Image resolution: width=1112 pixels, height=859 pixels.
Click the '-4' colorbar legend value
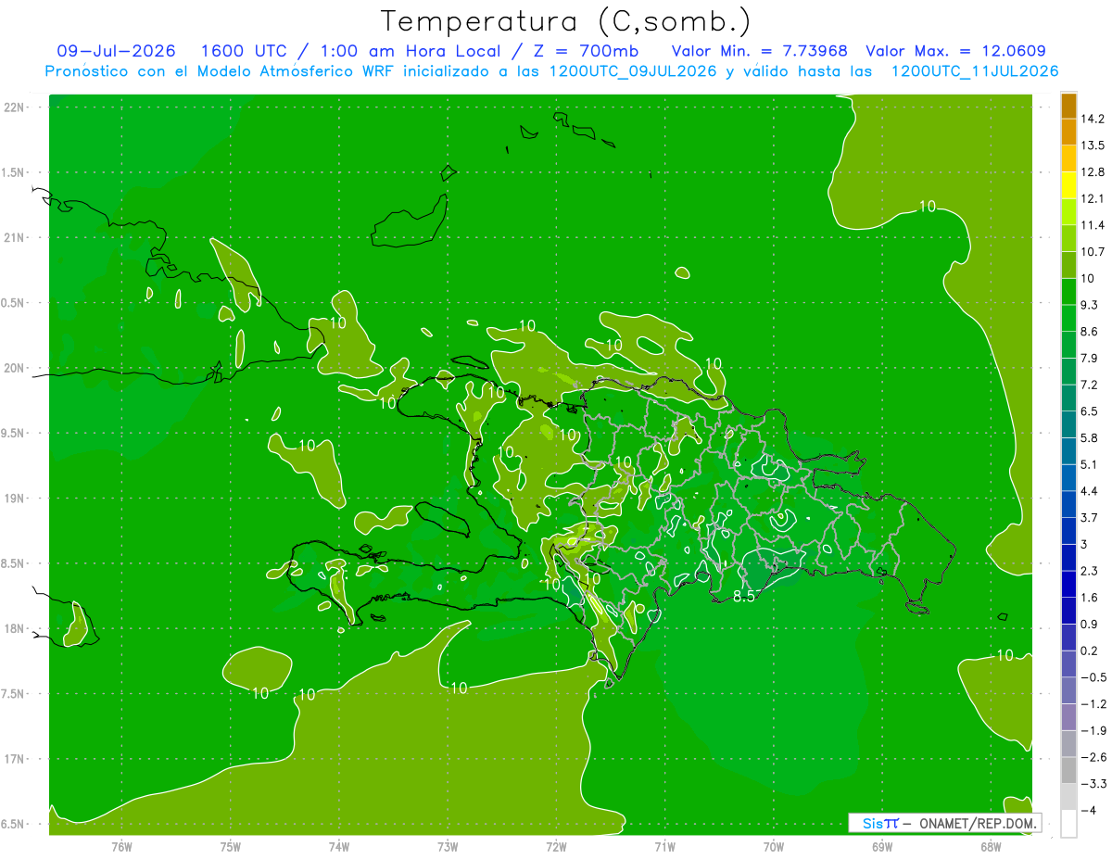[1089, 810]
